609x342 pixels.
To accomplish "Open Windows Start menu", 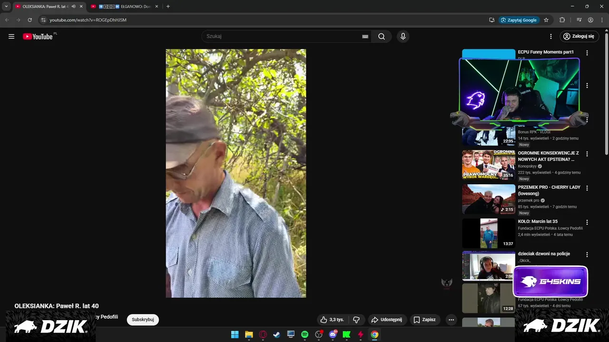I will point(235,334).
